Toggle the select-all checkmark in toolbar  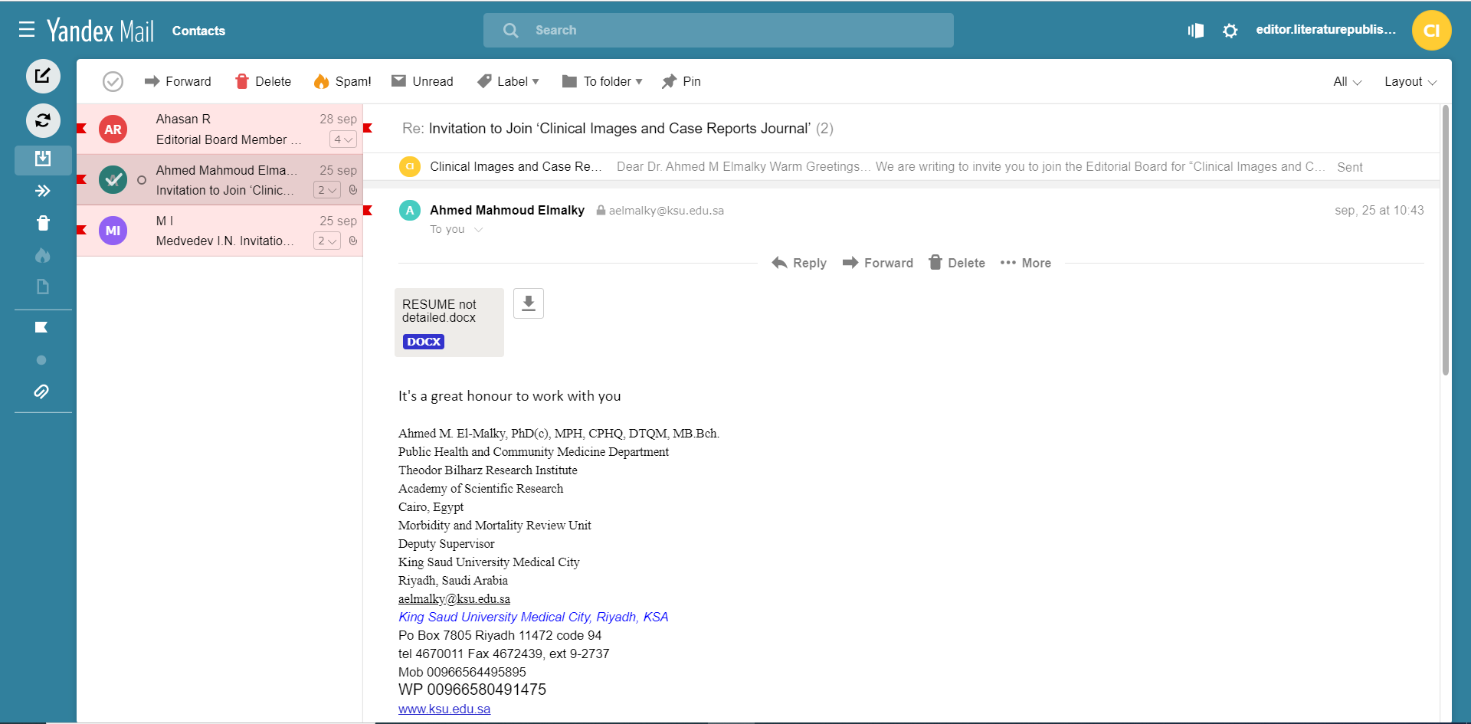113,81
